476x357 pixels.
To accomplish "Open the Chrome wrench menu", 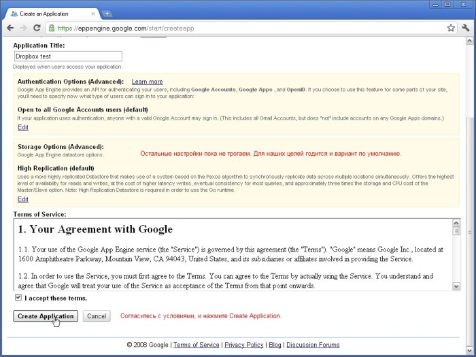I will tap(465, 28).
